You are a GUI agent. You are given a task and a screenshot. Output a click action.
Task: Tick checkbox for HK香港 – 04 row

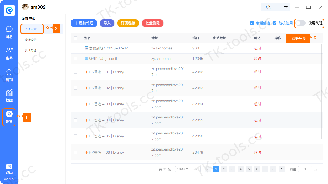[76, 120]
